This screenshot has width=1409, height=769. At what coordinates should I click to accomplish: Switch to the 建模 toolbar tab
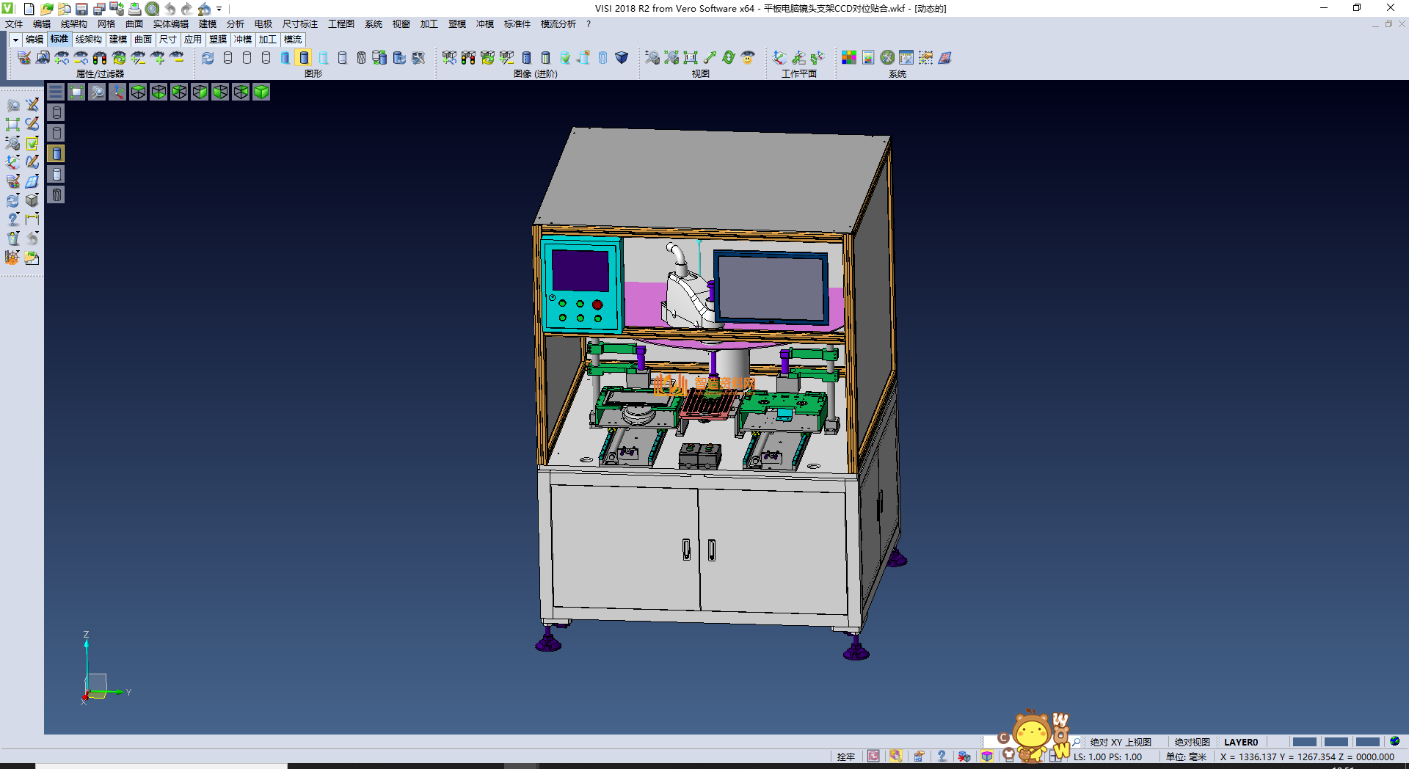117,40
